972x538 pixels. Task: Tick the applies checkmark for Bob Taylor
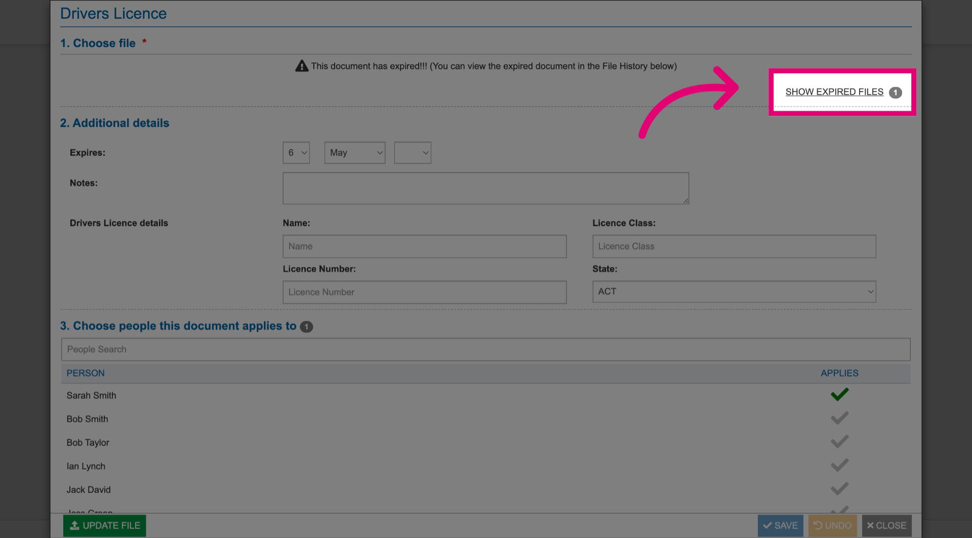tap(839, 441)
